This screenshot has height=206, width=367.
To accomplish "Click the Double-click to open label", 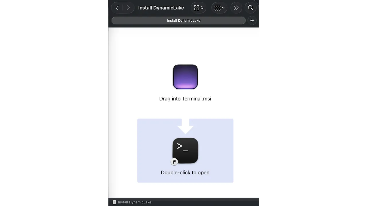I will point(185,173).
